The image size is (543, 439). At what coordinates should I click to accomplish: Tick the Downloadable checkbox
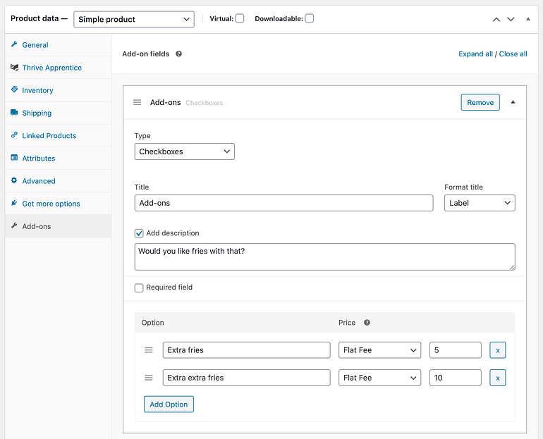pyautogui.click(x=310, y=18)
